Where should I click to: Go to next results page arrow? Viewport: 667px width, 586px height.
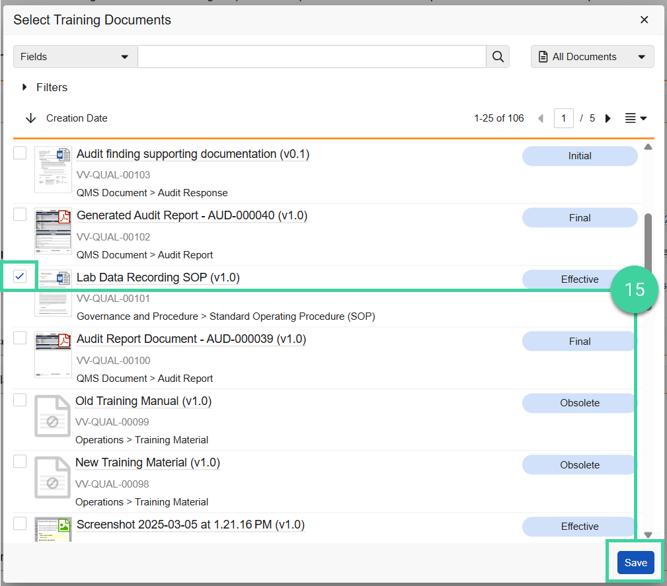coord(608,119)
